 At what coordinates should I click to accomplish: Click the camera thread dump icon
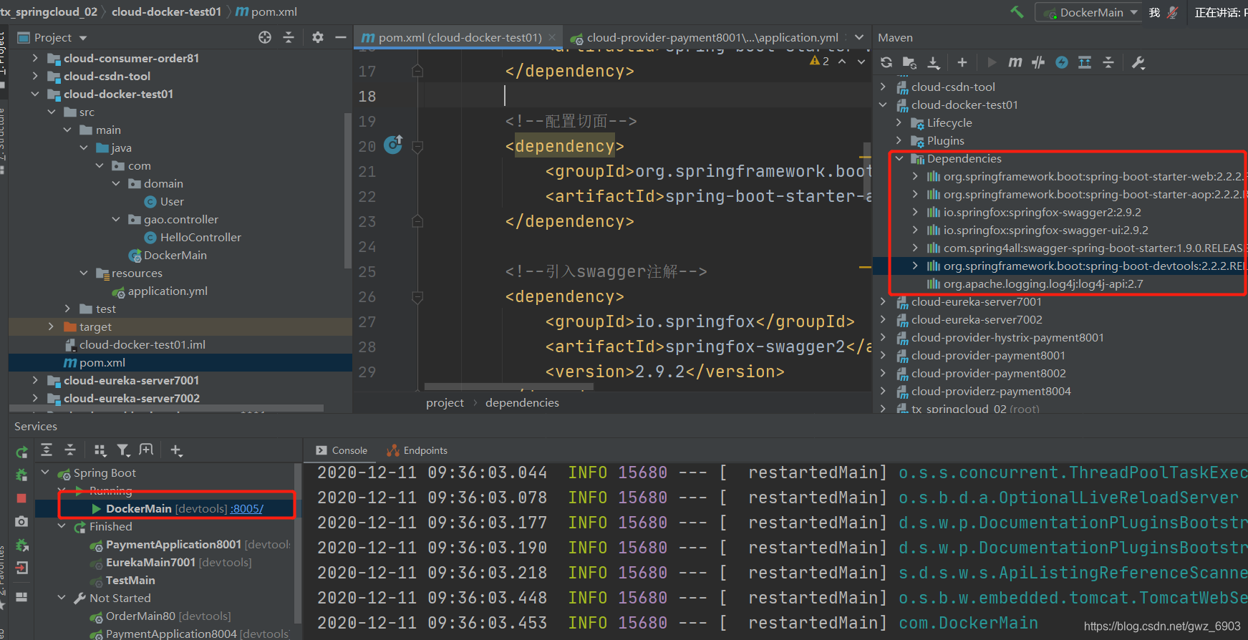pos(21,521)
